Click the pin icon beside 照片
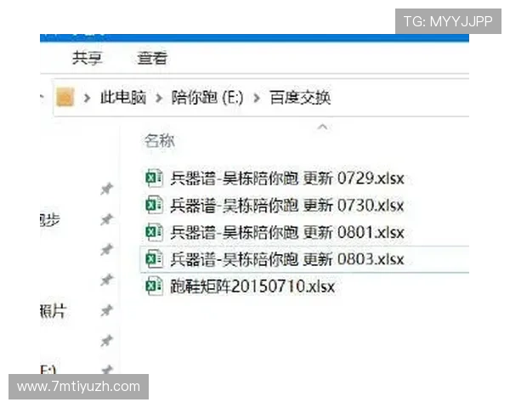The width and height of the screenshot is (510, 408). 107,310
